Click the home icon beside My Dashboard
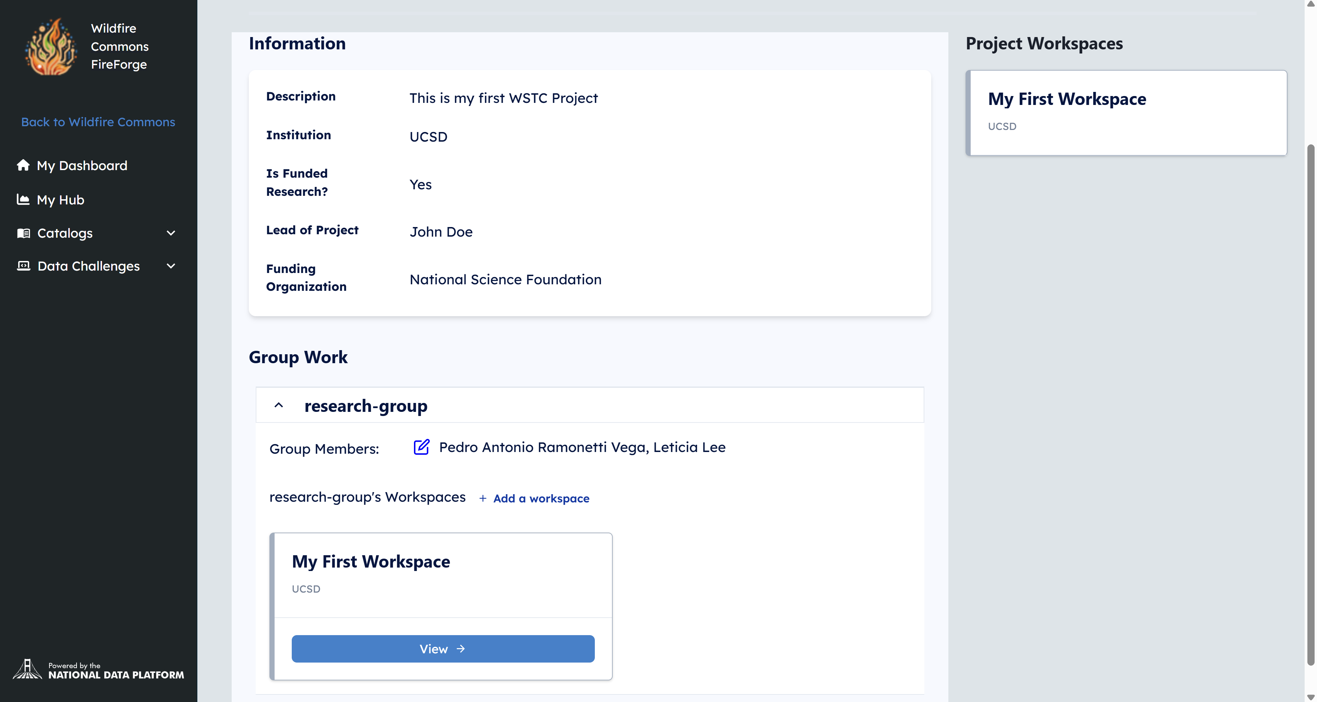1317x702 pixels. pyautogui.click(x=23, y=165)
